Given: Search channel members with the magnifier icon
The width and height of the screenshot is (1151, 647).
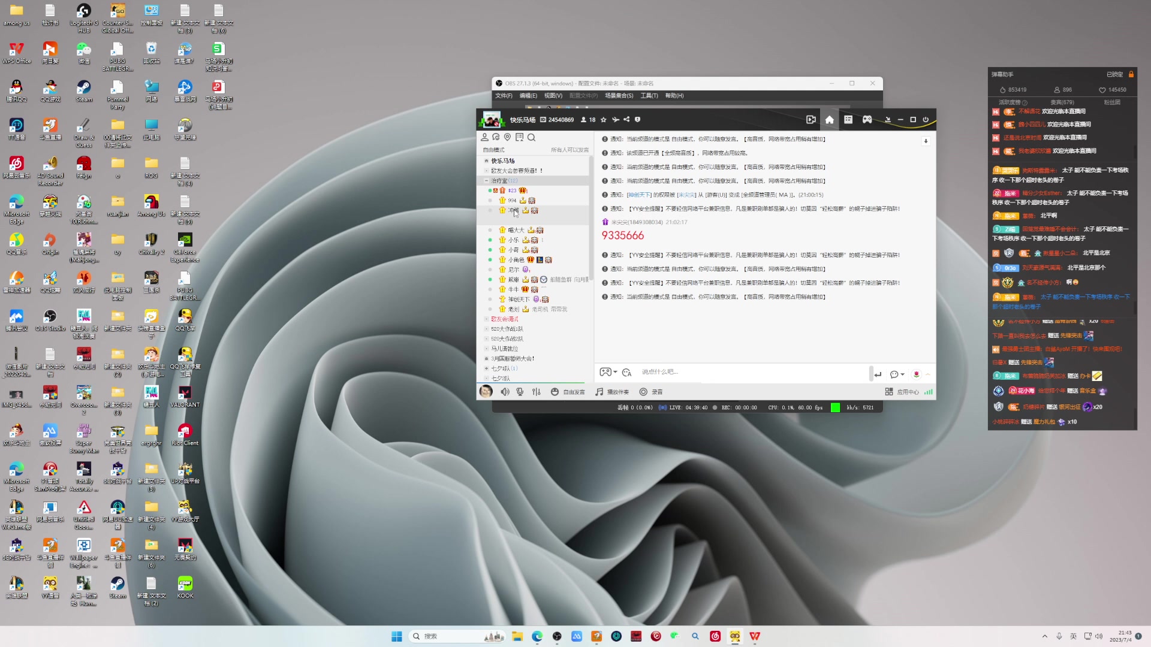Looking at the screenshot, I should point(531,137).
